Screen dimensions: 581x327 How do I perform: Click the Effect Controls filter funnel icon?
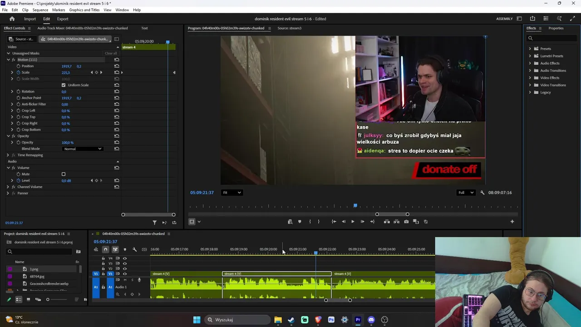point(154,223)
